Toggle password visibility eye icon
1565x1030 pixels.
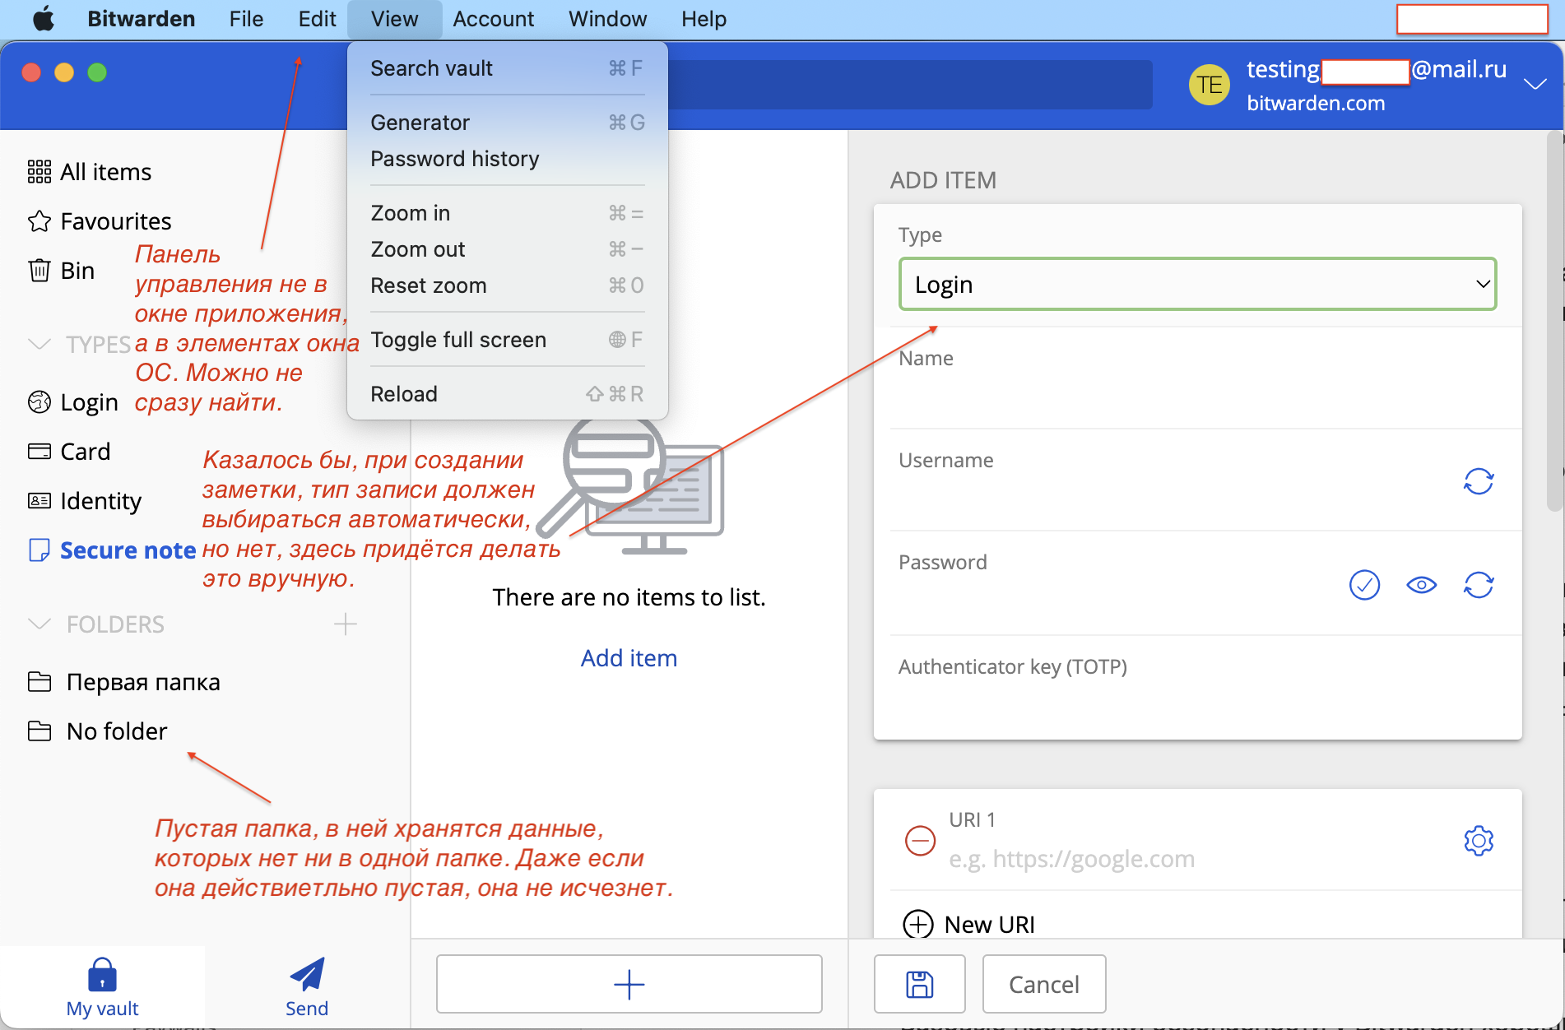pyautogui.click(x=1421, y=585)
